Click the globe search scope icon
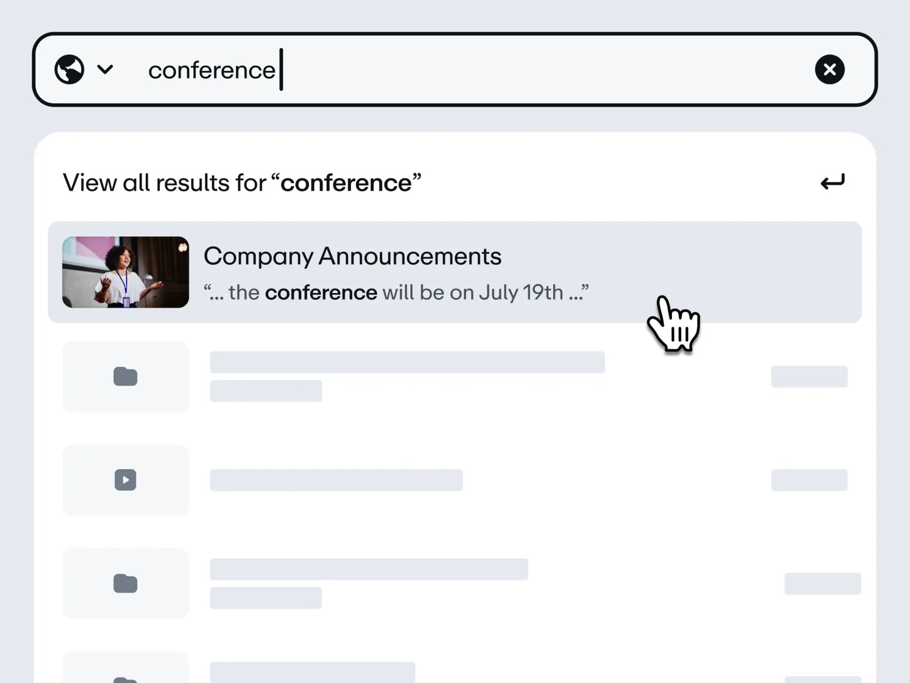Image resolution: width=910 pixels, height=683 pixels. coord(69,70)
